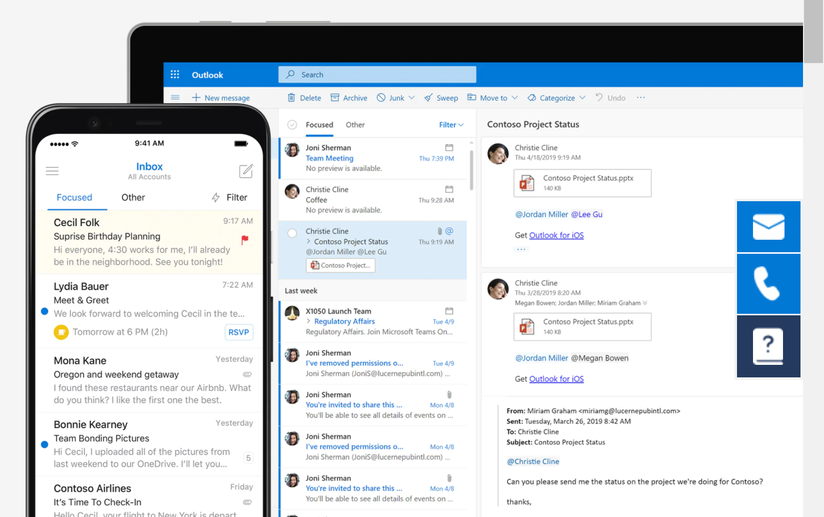Switch to the Other tab in web inbox

[x=355, y=125]
